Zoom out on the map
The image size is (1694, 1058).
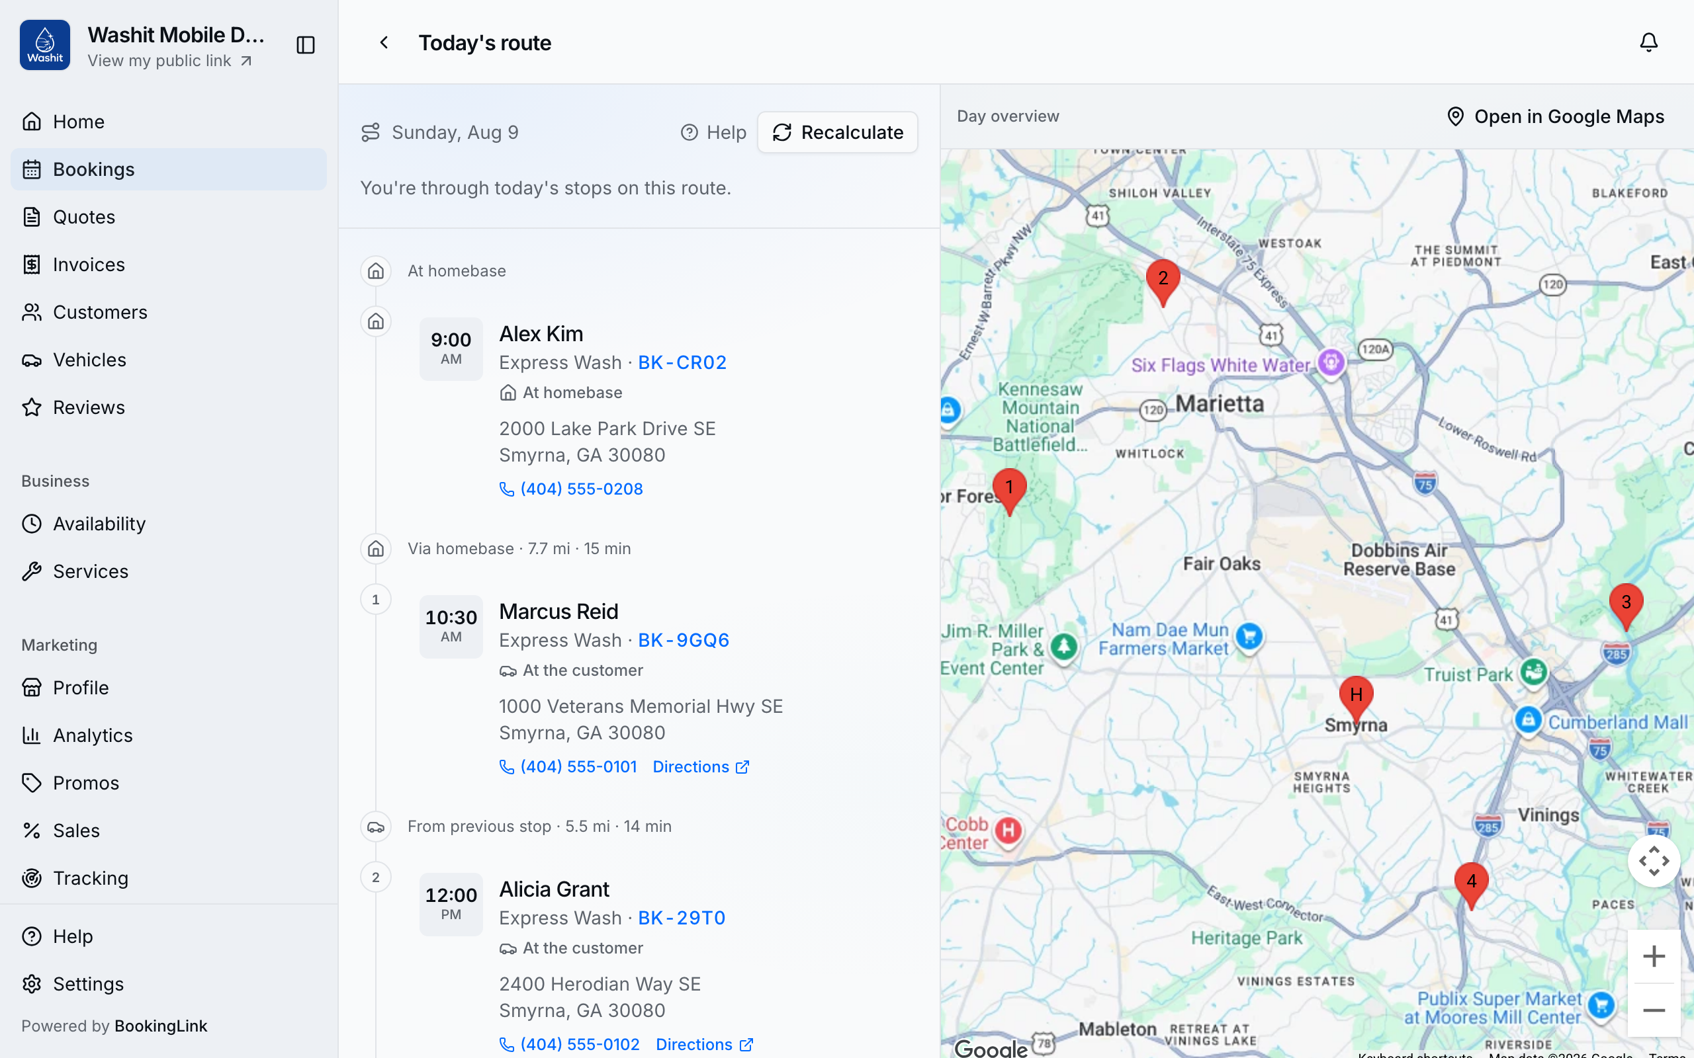click(1654, 1010)
